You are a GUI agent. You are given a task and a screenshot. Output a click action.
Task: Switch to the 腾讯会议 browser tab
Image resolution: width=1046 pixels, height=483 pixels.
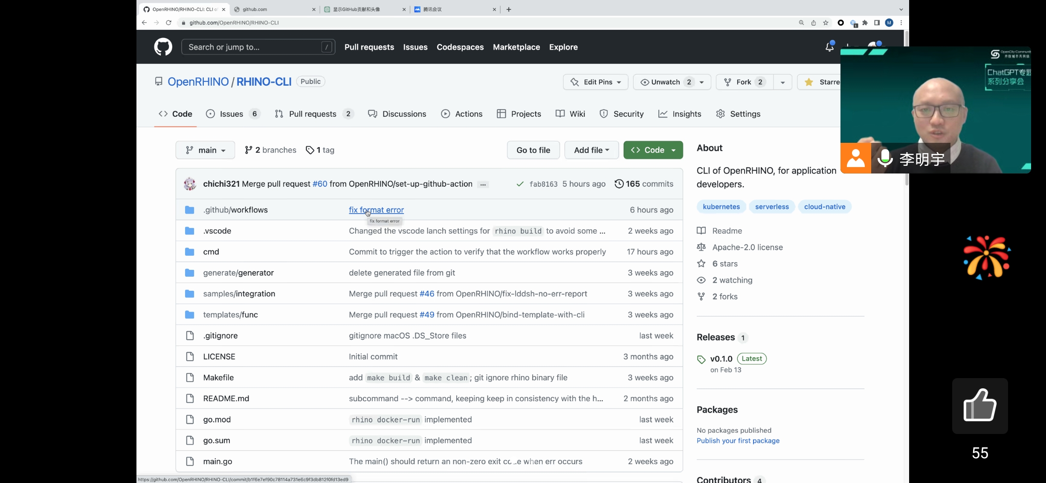[x=455, y=9]
